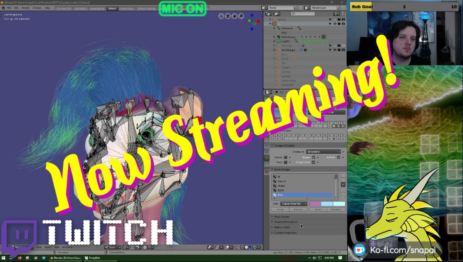
Task: Open the Edit menu
Action: [x=16, y=8]
